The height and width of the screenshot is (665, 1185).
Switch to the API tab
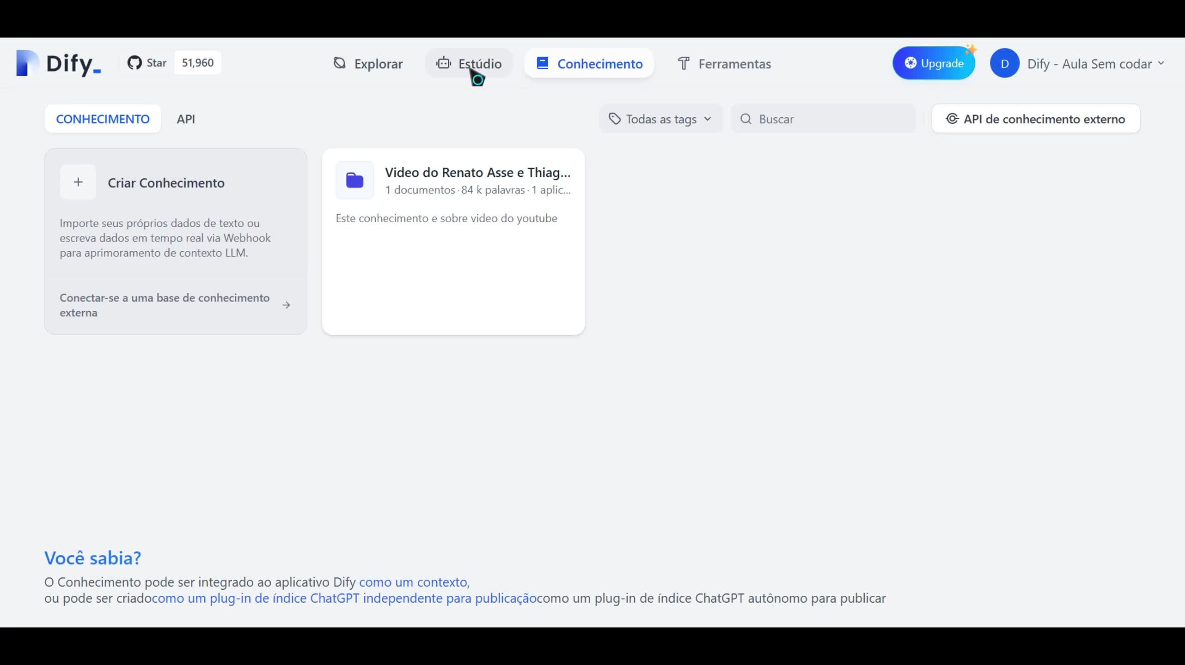pyautogui.click(x=185, y=119)
